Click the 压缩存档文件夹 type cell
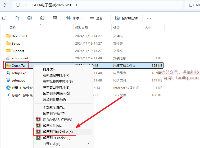The image size is (200, 148). [x=124, y=66]
